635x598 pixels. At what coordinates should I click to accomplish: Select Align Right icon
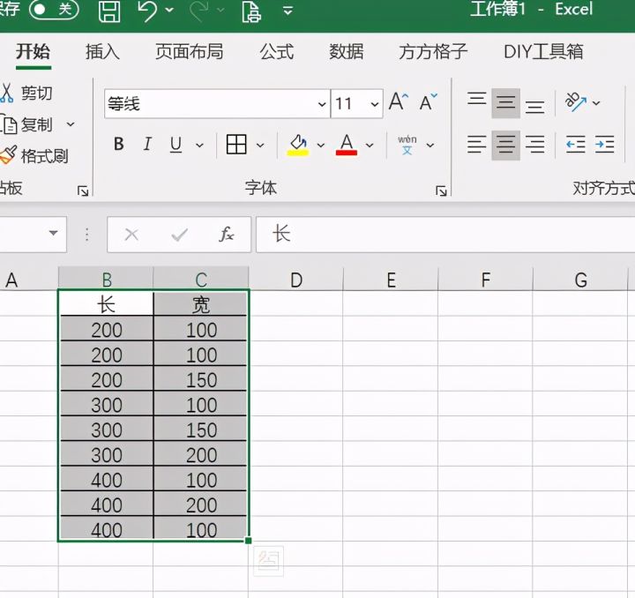click(x=535, y=145)
